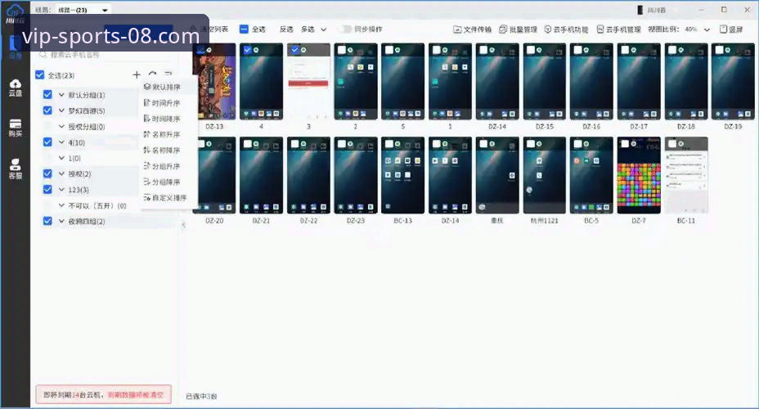This screenshot has width=759, height=409.
Task: Uncheck the 123(3) group checkbox
Action: pos(47,189)
